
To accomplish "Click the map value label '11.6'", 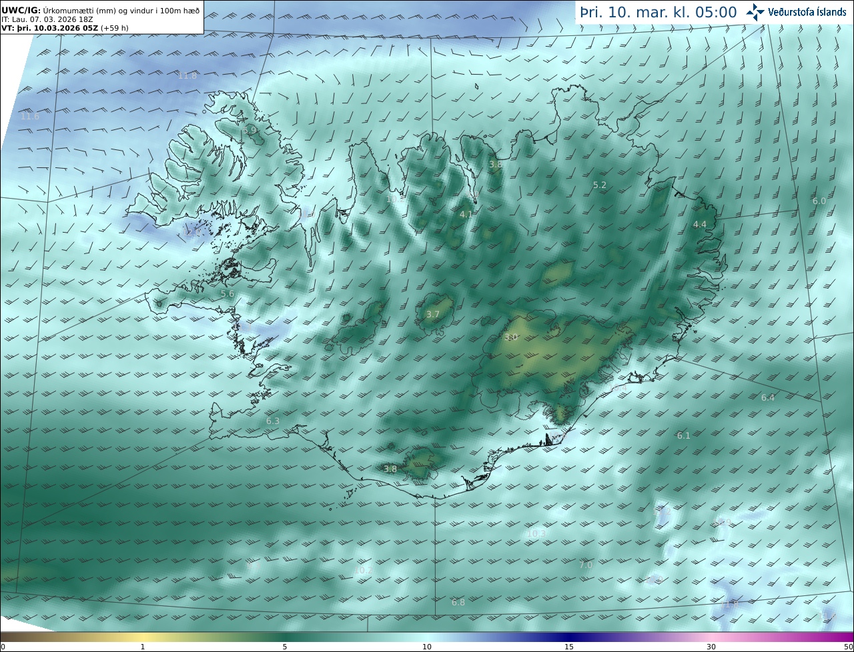I will 30,116.
